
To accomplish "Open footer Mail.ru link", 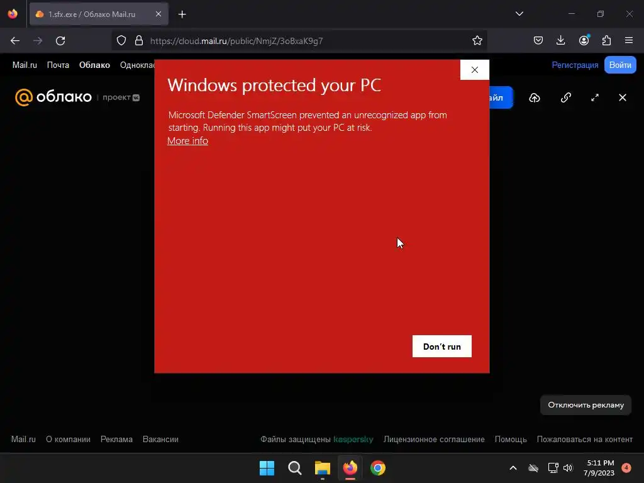I will click(23, 439).
